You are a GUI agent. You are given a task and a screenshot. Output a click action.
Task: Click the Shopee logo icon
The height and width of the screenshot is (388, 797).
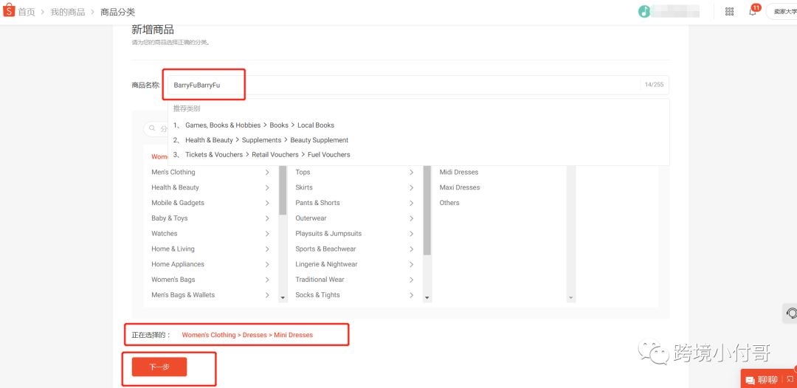(9, 10)
